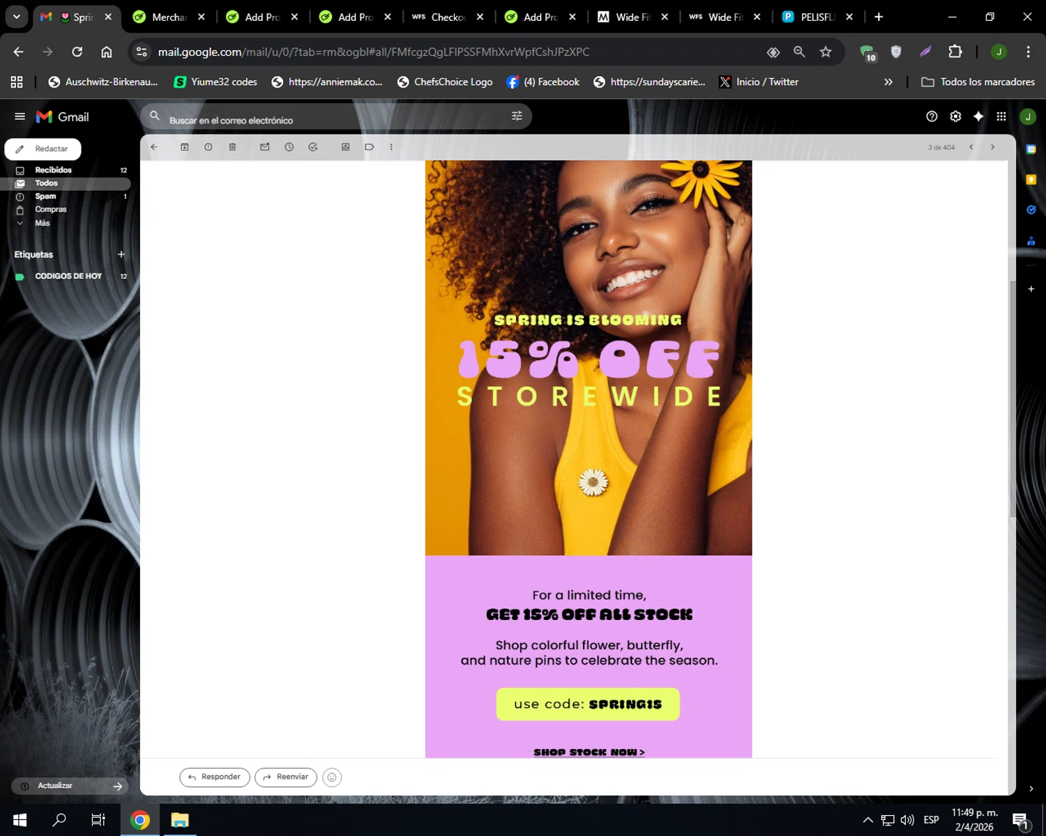Reload the current page

pos(77,52)
